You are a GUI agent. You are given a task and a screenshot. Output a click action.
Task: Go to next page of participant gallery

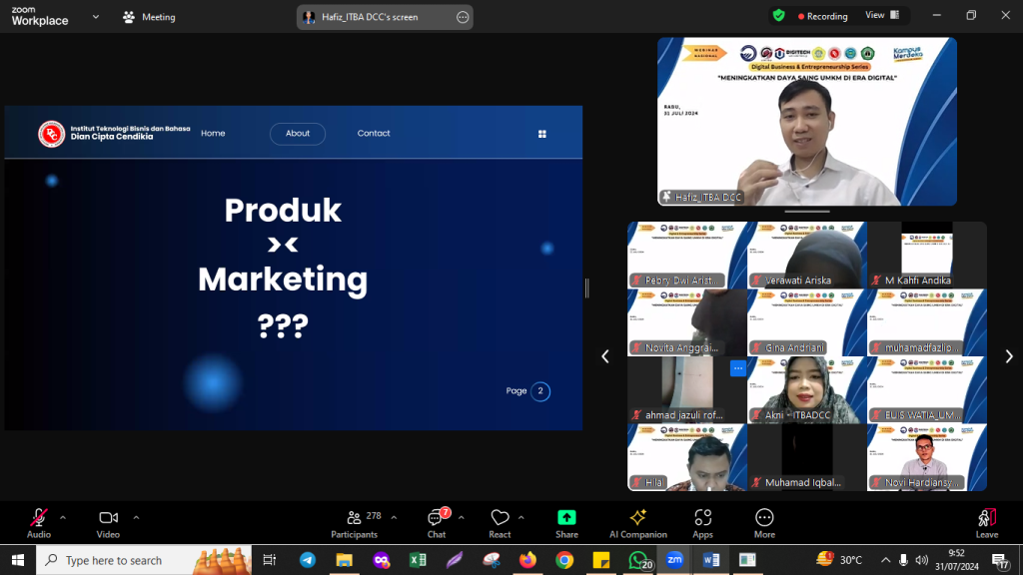coord(1008,356)
